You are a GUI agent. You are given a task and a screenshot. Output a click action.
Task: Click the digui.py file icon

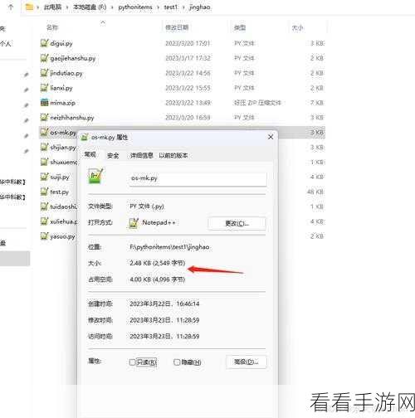click(44, 43)
